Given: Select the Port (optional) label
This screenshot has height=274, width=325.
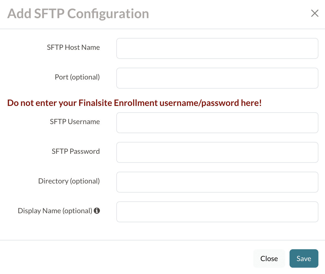Looking at the screenshot, I should [x=77, y=77].
